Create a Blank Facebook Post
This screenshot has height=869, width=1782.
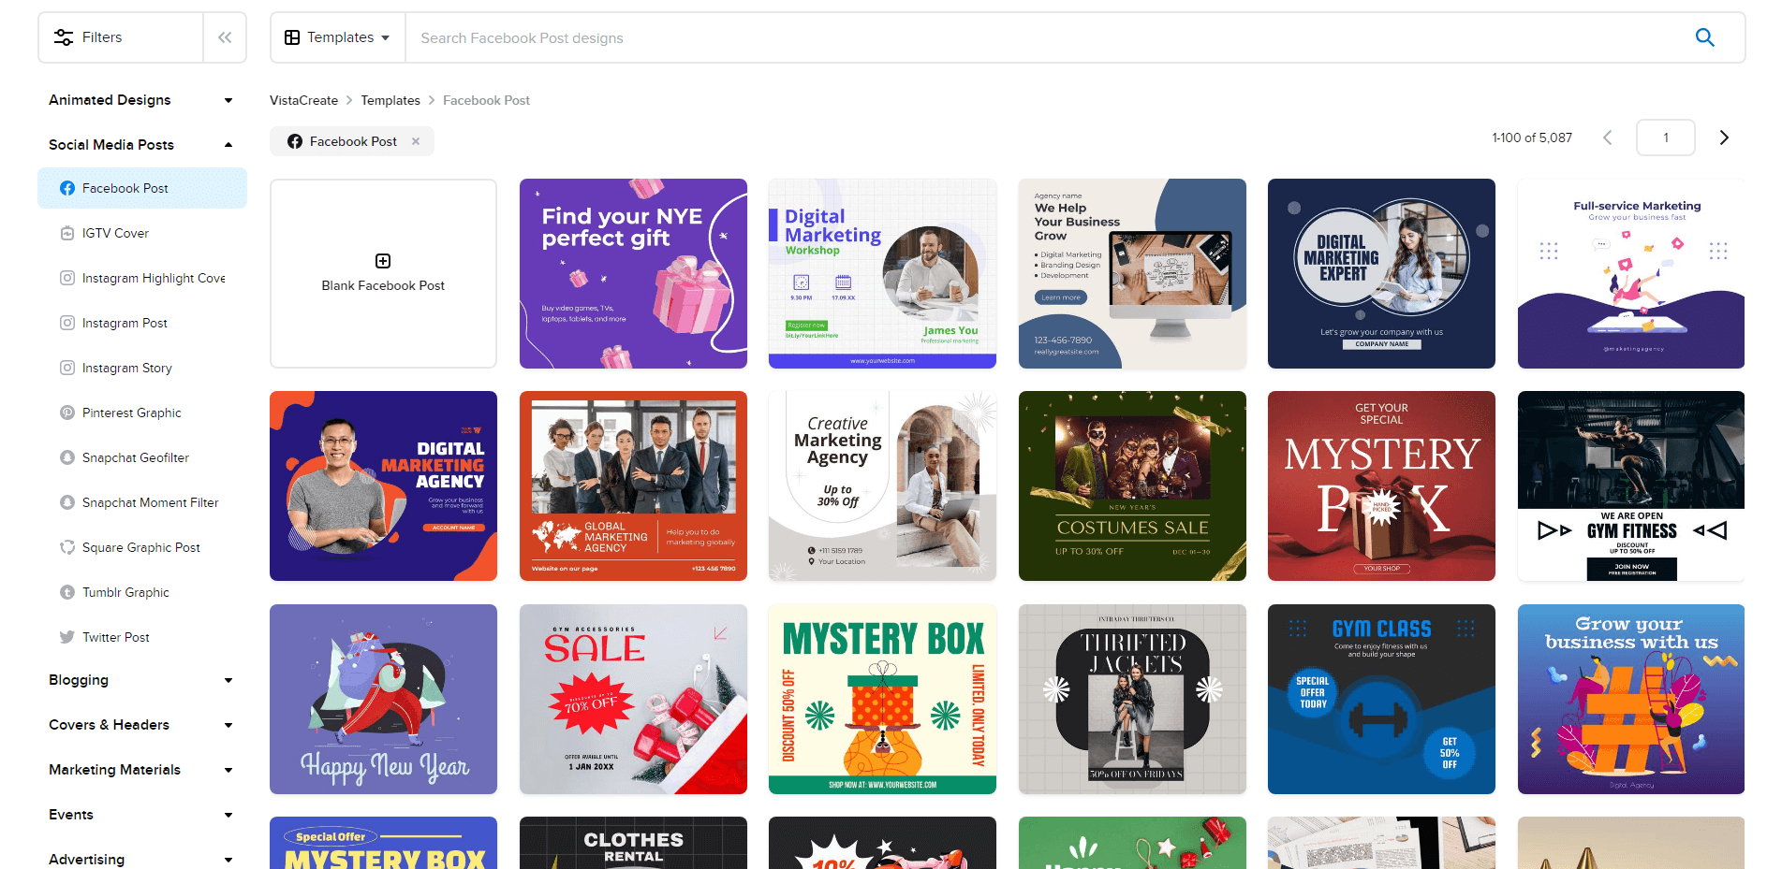tap(383, 273)
